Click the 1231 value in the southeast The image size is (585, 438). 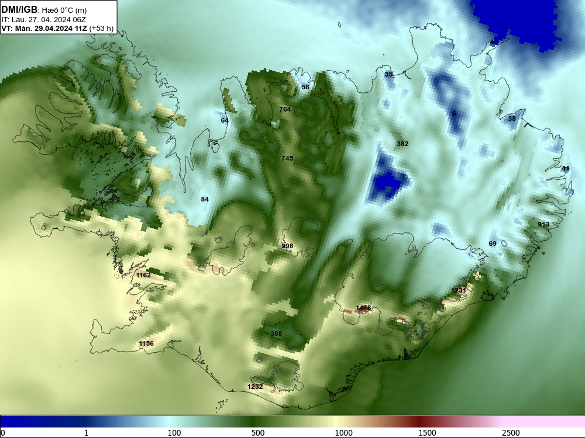[459, 290]
